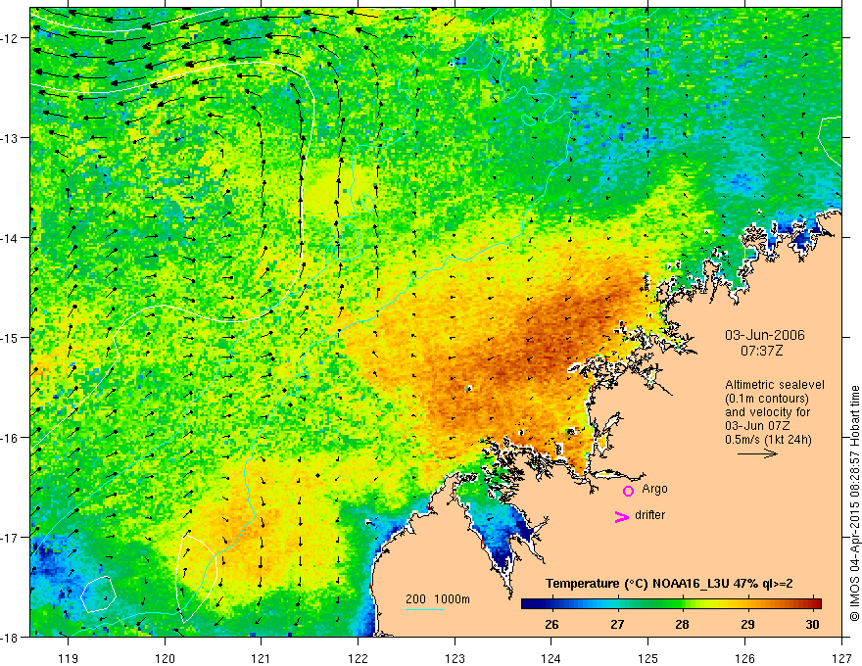Click the Temperature NOAA16_L3U colorbar title
The width and height of the screenshot is (862, 666).
tap(669, 584)
